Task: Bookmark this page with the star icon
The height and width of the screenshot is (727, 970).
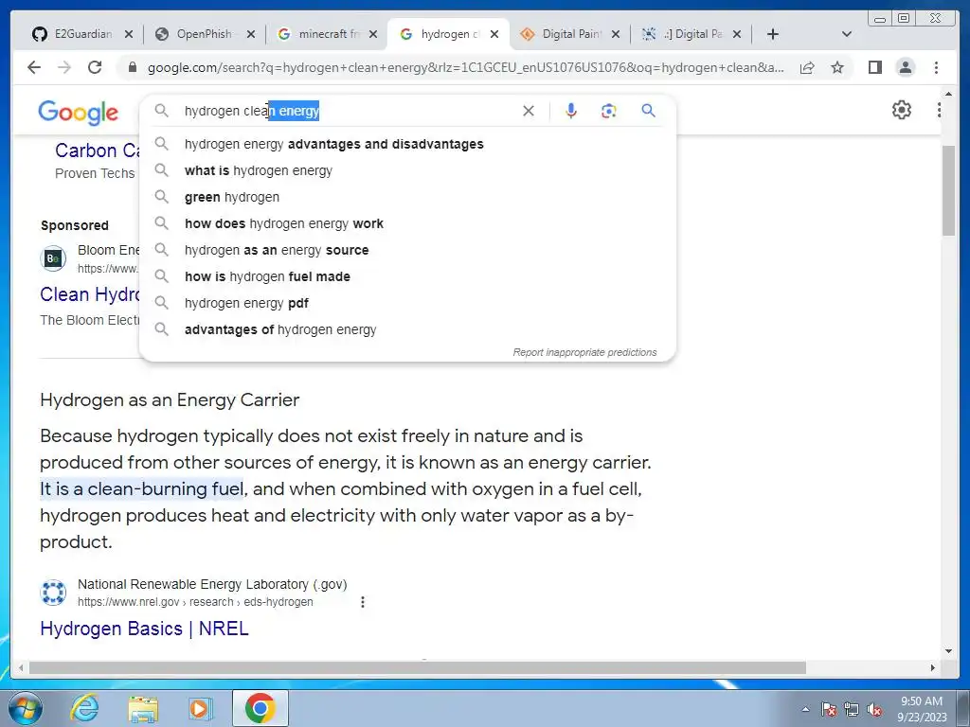Action: point(837,67)
